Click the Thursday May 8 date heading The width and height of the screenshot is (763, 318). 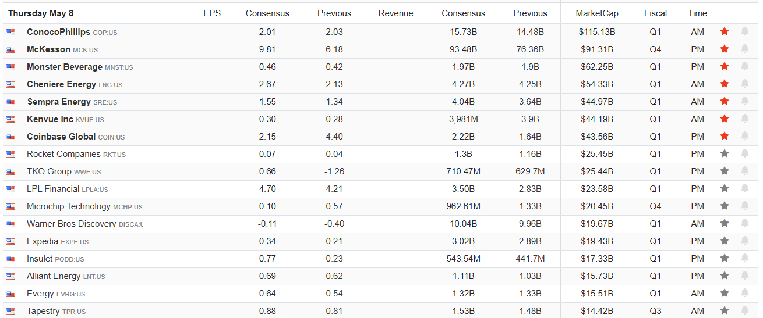click(41, 13)
